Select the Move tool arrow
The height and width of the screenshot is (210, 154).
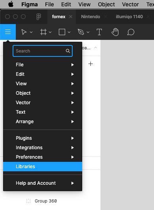[24, 32]
